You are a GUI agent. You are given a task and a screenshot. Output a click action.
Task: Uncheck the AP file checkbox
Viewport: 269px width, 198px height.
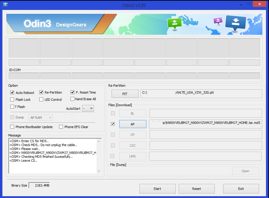tap(113, 124)
